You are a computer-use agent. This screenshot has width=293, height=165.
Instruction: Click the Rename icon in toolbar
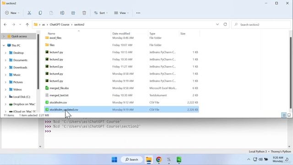62,13
